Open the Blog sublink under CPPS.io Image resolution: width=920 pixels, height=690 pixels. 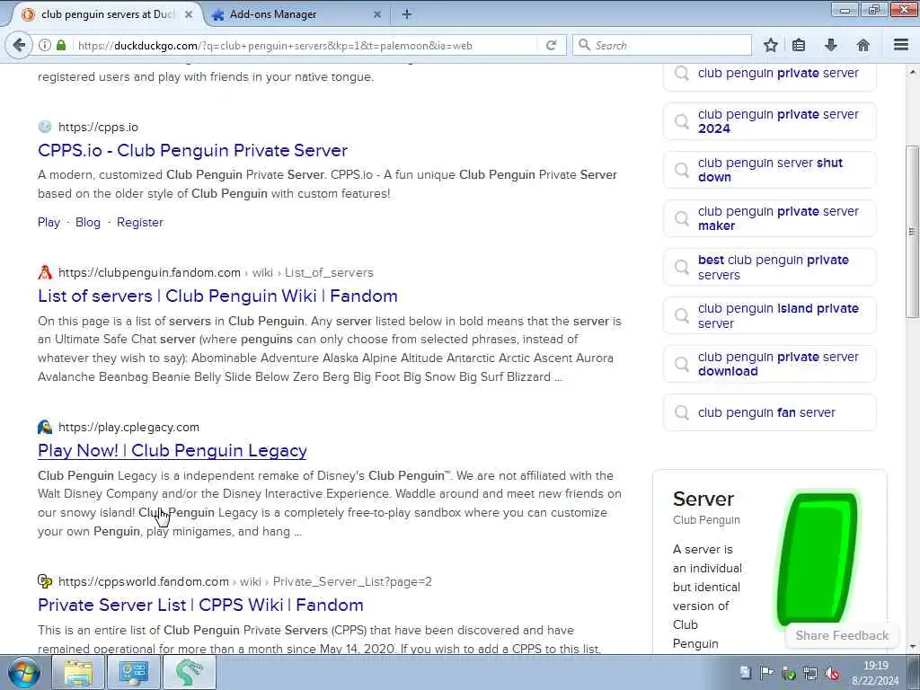88,223
